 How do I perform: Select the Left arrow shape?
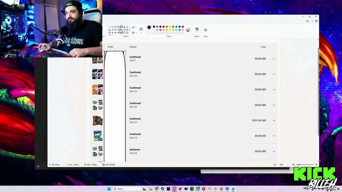[125, 30]
